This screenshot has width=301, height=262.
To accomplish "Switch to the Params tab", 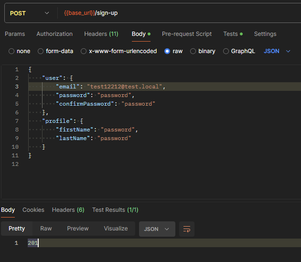I will coord(15,34).
